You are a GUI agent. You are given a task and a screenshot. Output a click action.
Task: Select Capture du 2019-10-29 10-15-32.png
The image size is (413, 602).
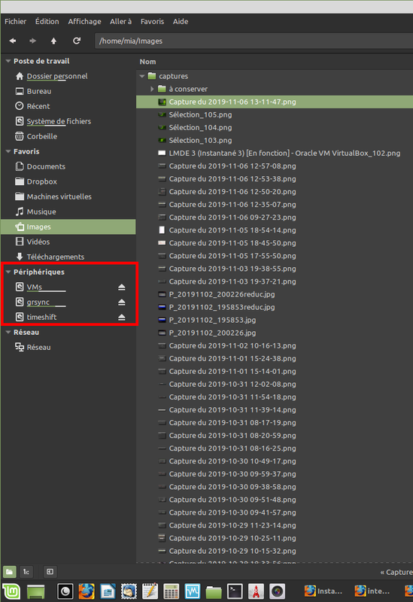coord(232,551)
